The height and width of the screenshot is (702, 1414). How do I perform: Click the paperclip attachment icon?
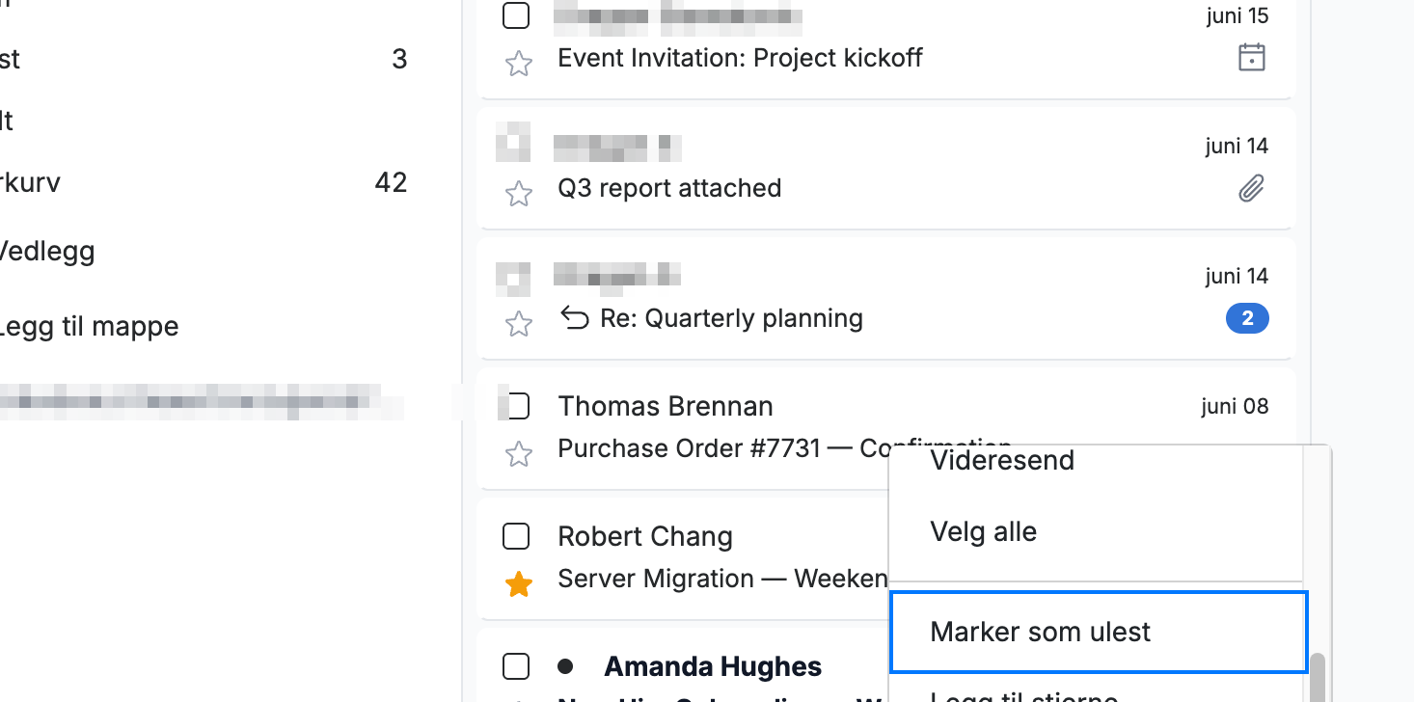pos(1251,188)
